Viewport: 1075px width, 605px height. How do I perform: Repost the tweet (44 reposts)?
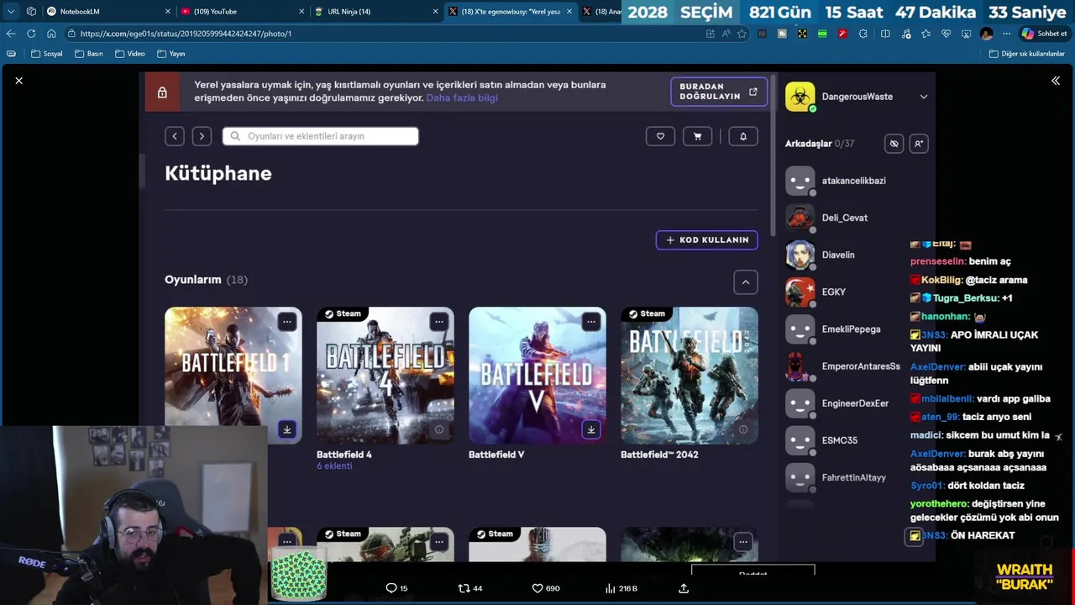pyautogui.click(x=470, y=588)
